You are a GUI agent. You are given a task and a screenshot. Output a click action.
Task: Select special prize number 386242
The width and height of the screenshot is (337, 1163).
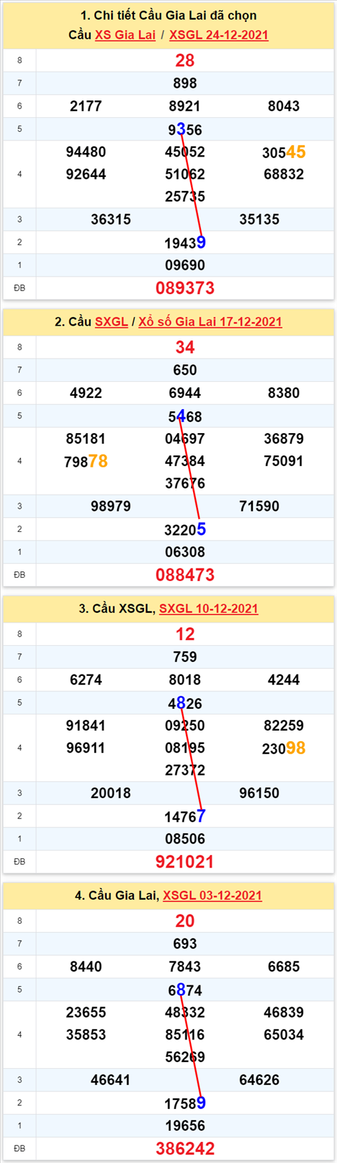click(x=185, y=1148)
